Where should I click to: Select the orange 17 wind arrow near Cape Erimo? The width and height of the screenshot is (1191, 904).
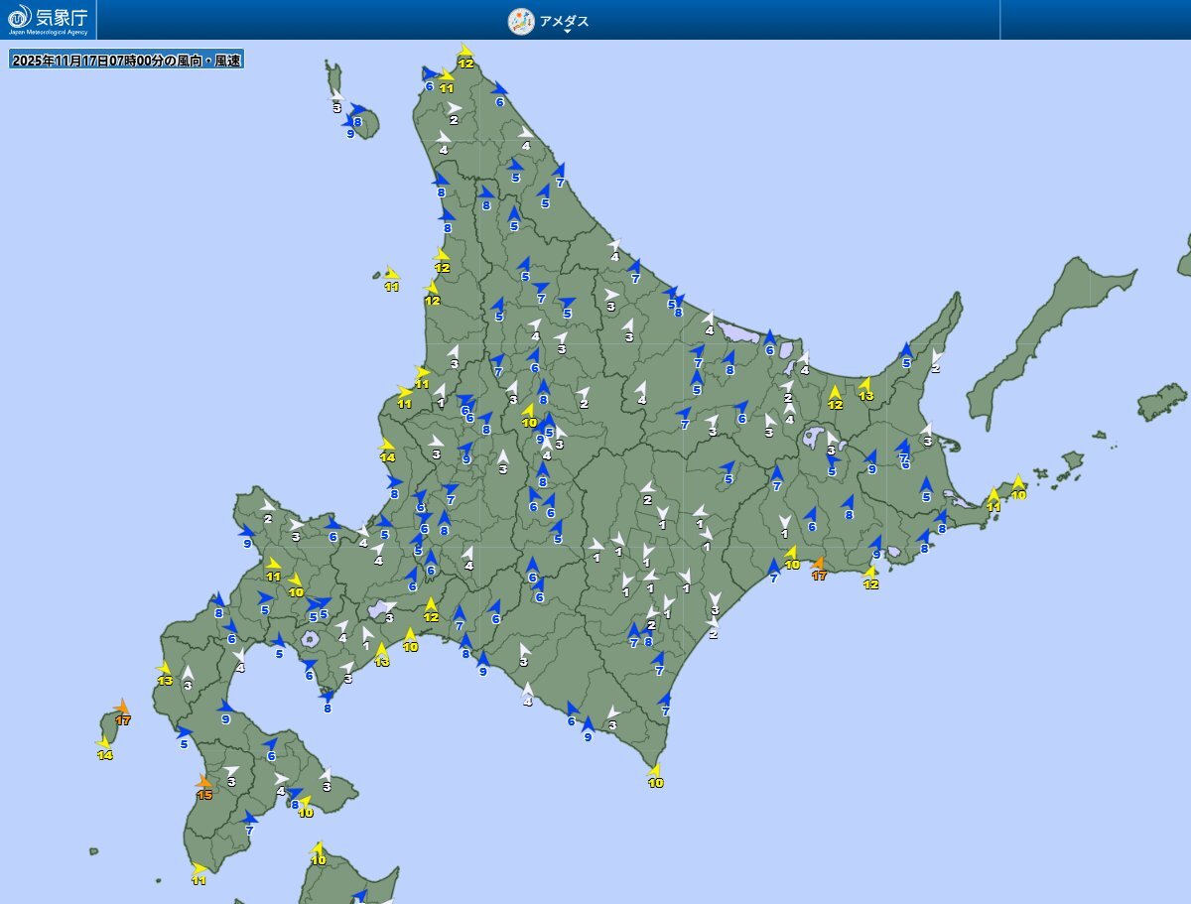coord(818,569)
